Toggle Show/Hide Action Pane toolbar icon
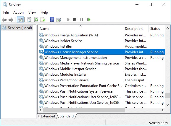171x126 pixels. (x=59, y=20)
